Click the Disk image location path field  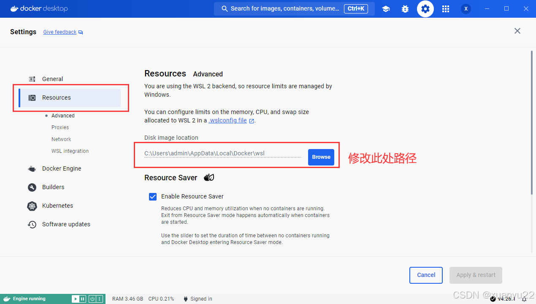point(223,153)
